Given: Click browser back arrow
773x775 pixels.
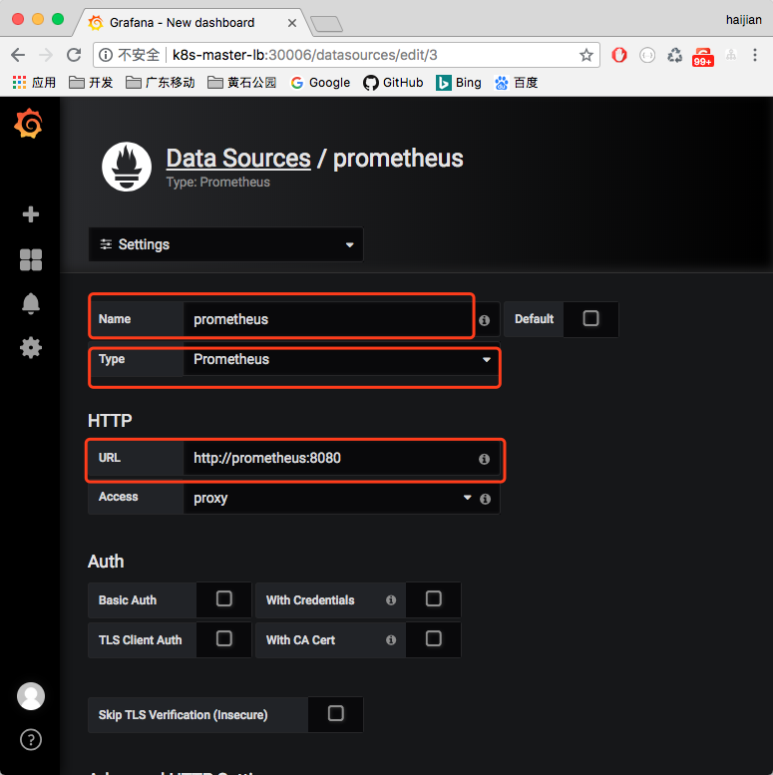Looking at the screenshot, I should point(18,55).
